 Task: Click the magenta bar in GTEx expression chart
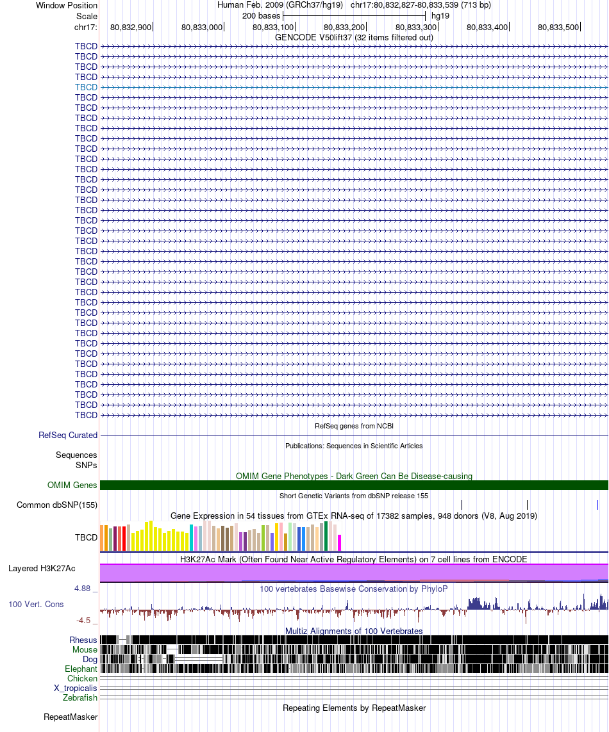pos(339,542)
